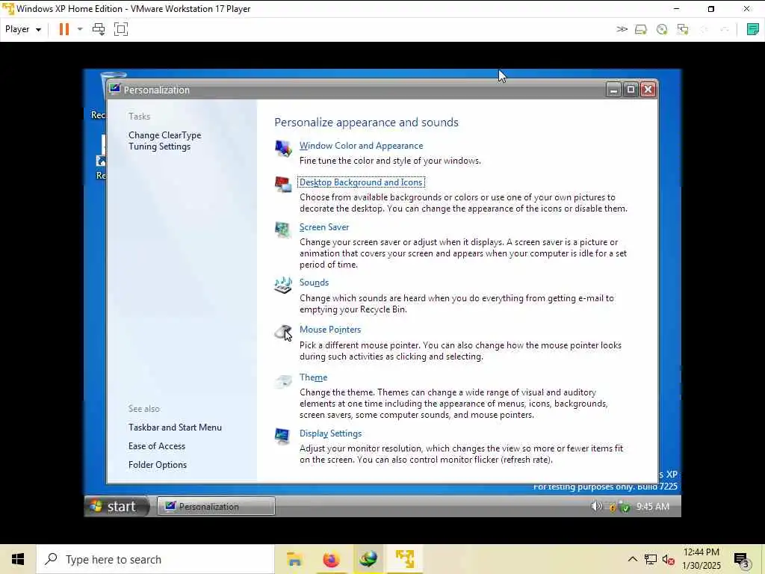The width and height of the screenshot is (765, 574).
Task: Click the Desktop Background icon
Action: tap(283, 184)
